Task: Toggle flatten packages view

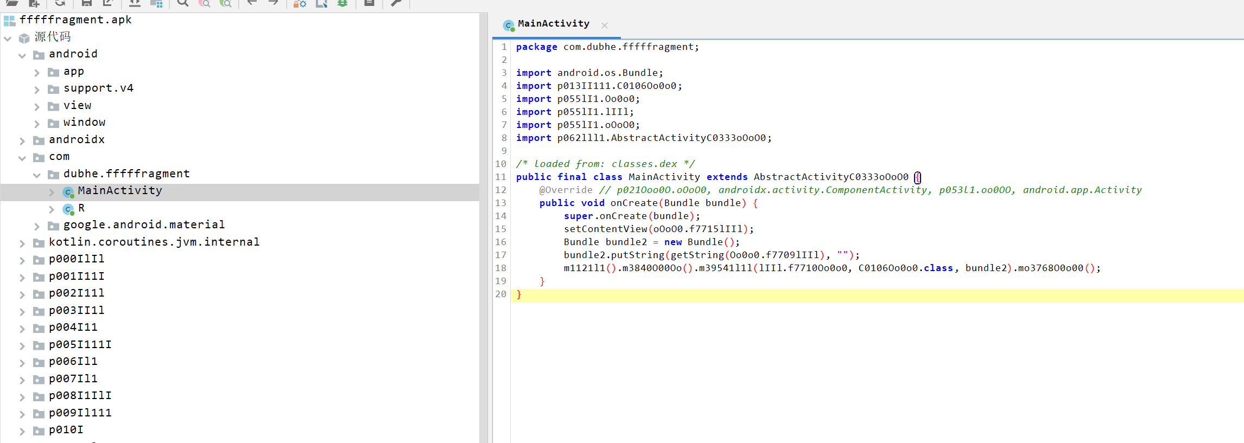Action: [x=156, y=3]
